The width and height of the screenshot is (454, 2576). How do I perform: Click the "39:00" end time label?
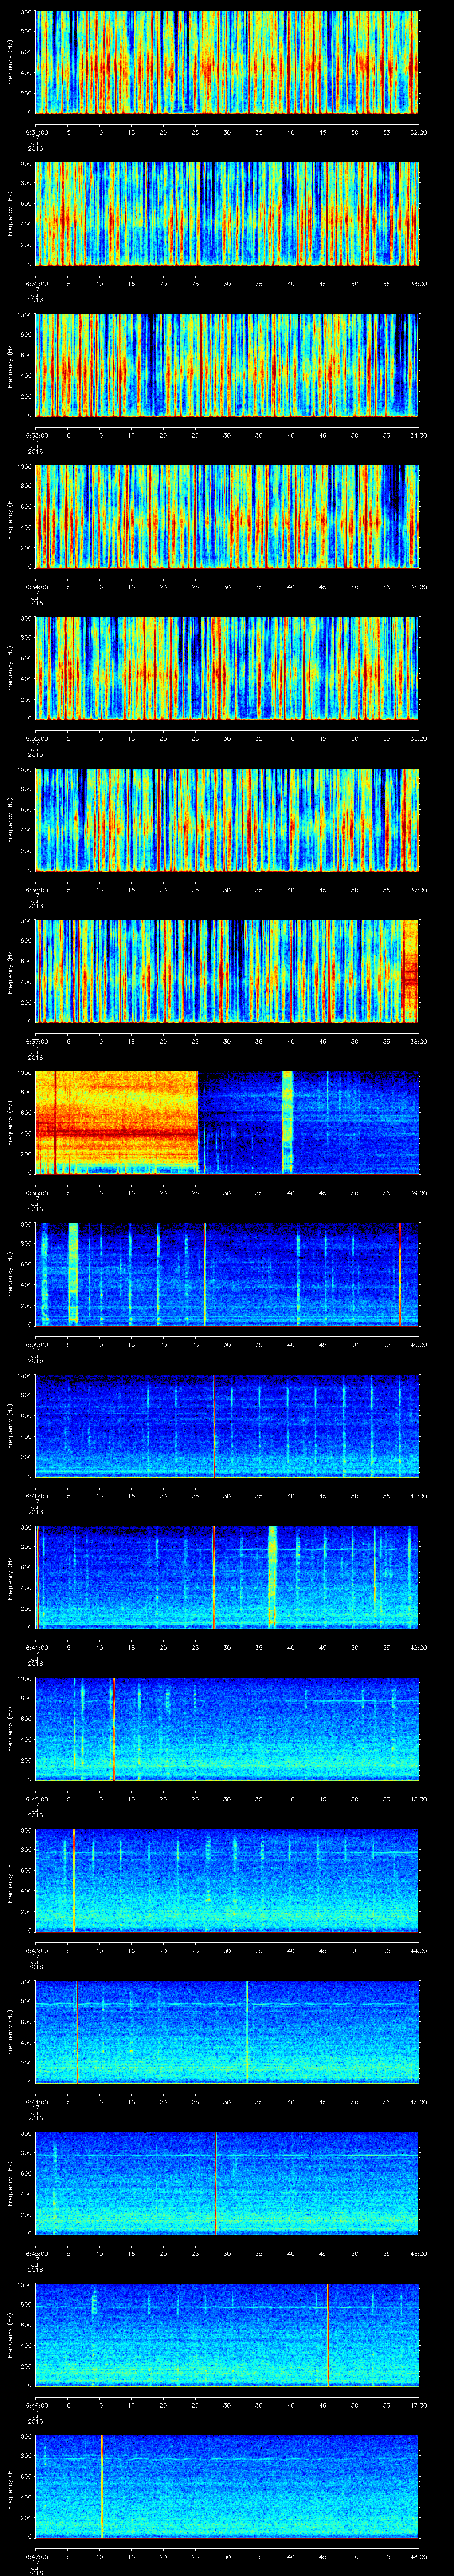[419, 1193]
